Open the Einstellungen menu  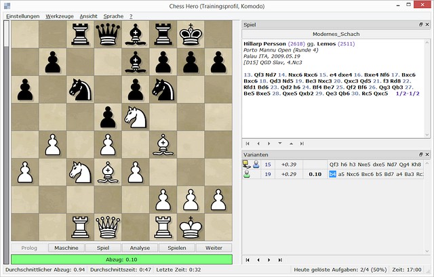22,16
